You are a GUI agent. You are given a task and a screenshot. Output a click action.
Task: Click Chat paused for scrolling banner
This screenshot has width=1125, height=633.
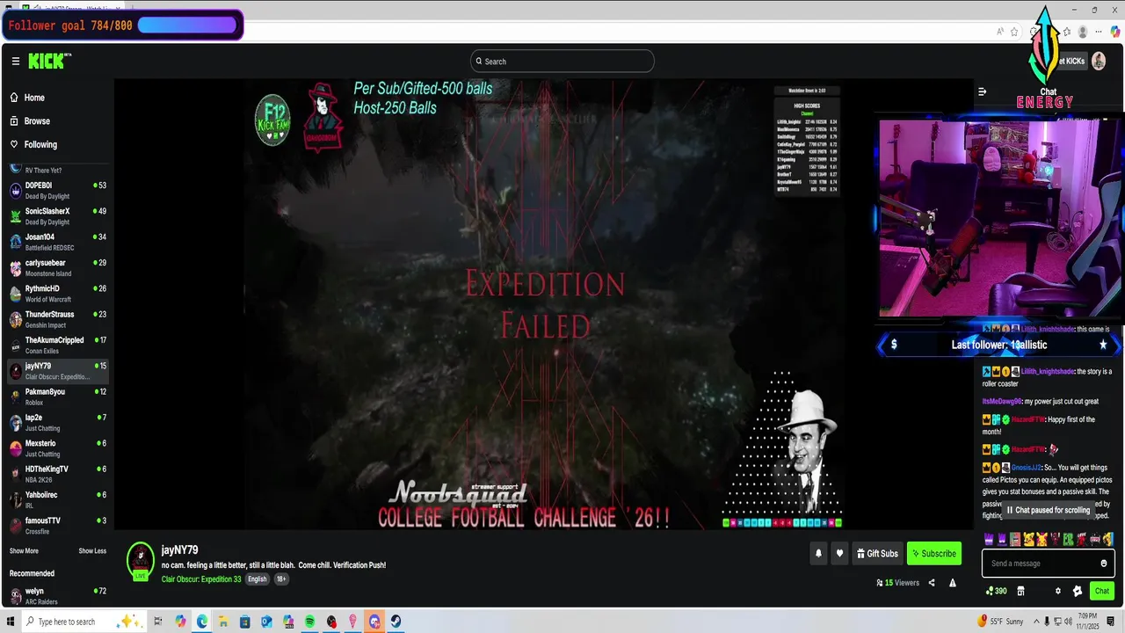pos(1048,510)
